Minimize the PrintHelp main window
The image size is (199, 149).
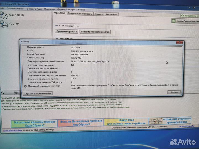[x=190, y=8]
